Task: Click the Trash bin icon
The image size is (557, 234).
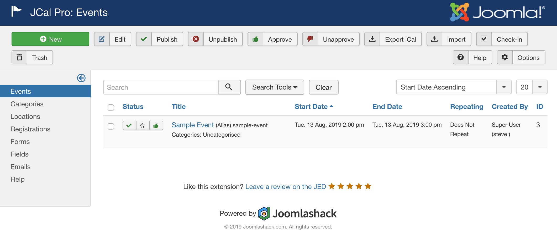Action: pyautogui.click(x=19, y=58)
